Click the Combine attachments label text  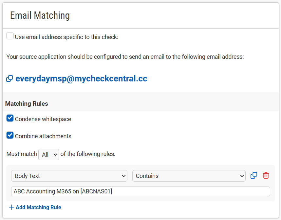[43, 136]
